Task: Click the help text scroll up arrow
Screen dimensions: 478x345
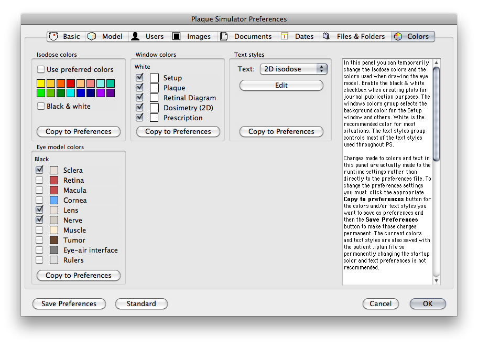Action: pyautogui.click(x=437, y=62)
